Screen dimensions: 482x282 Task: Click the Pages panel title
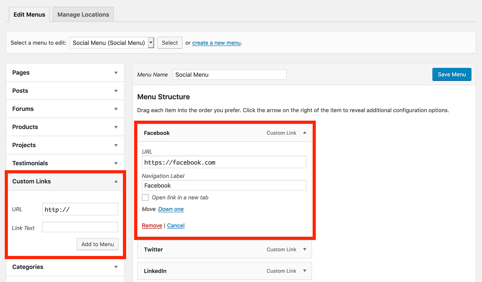[21, 73]
